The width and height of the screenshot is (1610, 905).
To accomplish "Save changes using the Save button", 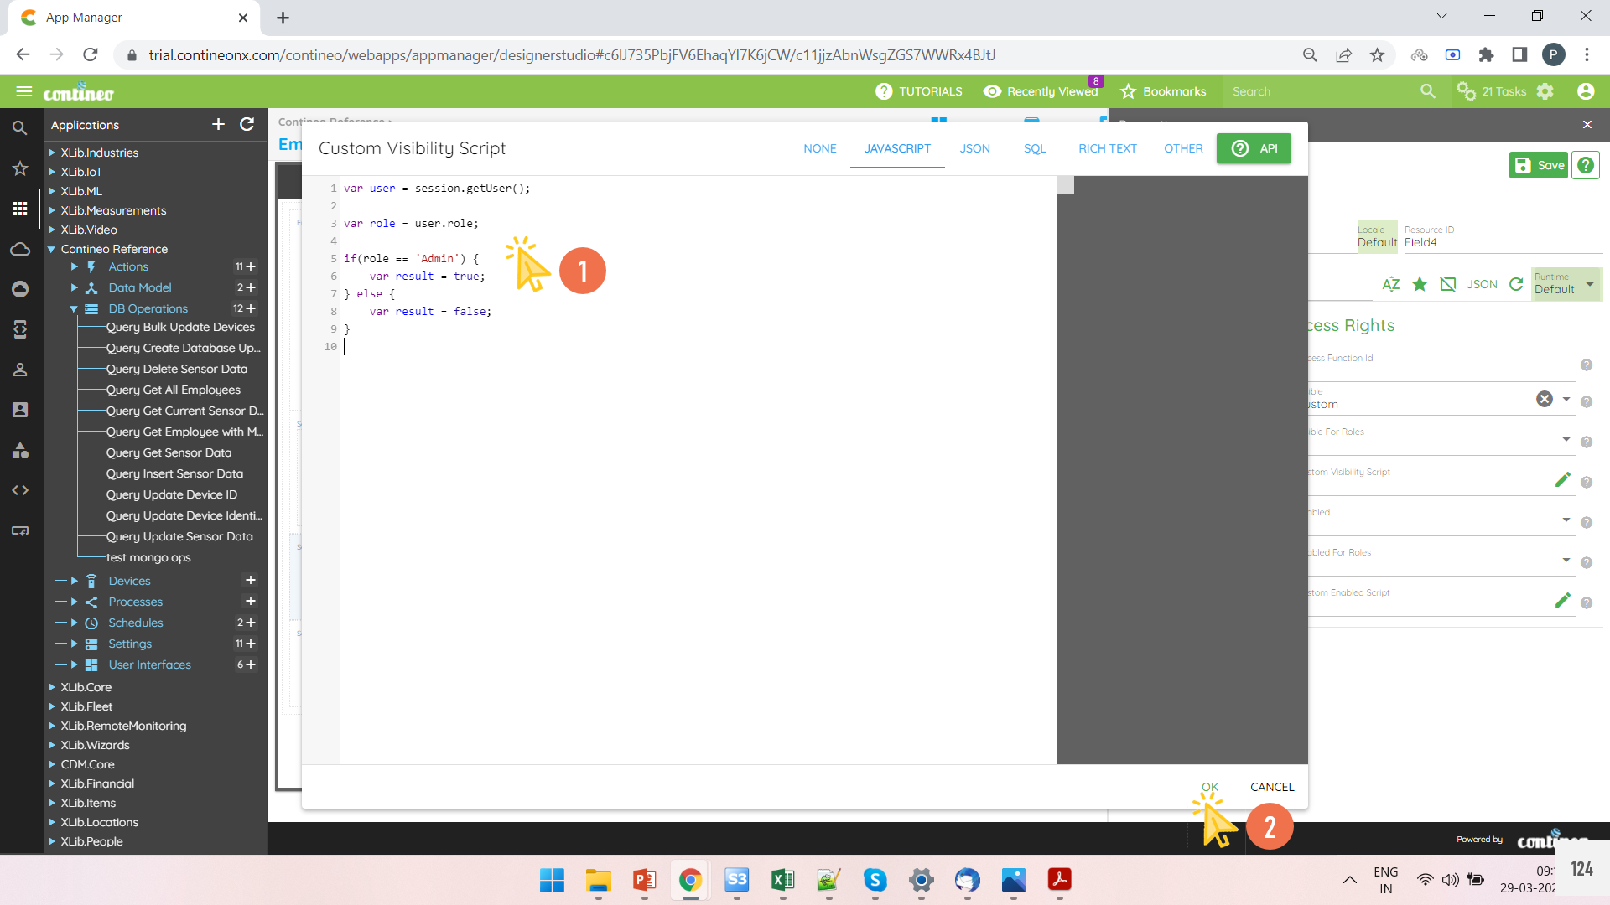I will coord(1538,165).
